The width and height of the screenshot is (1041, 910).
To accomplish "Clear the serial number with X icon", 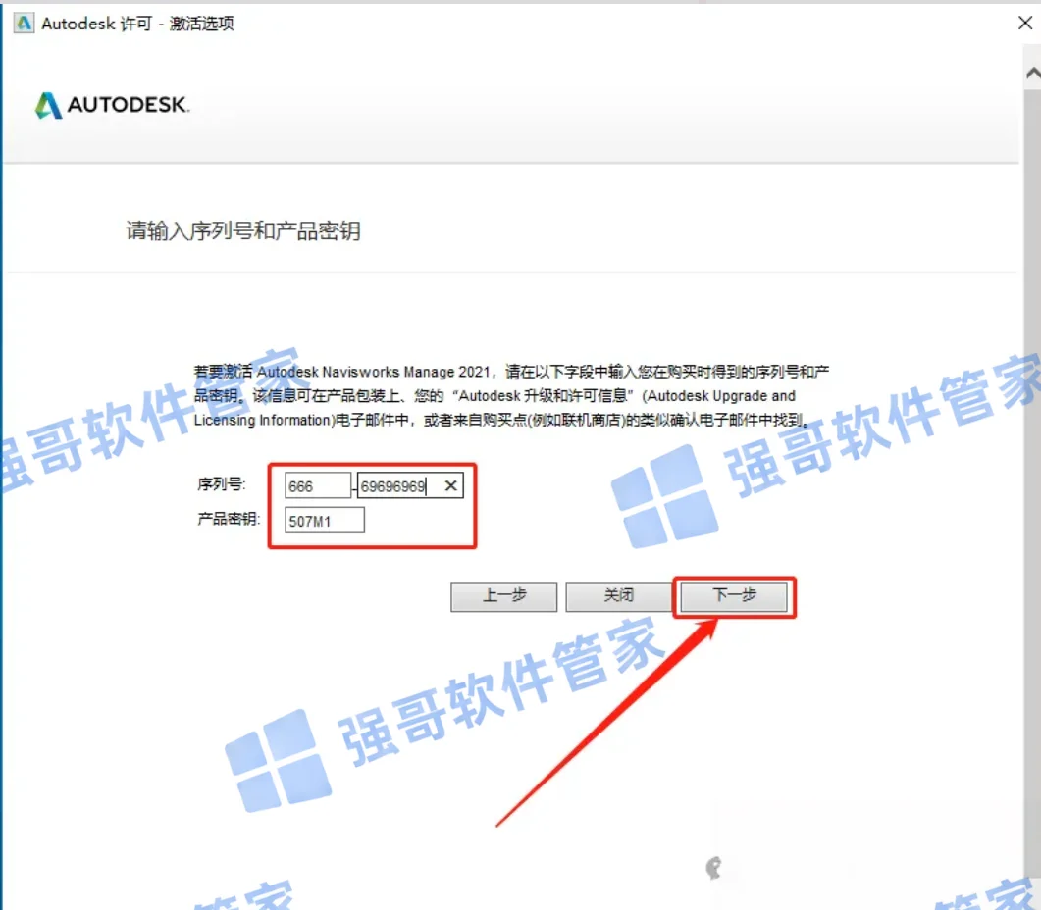I will 450,485.
